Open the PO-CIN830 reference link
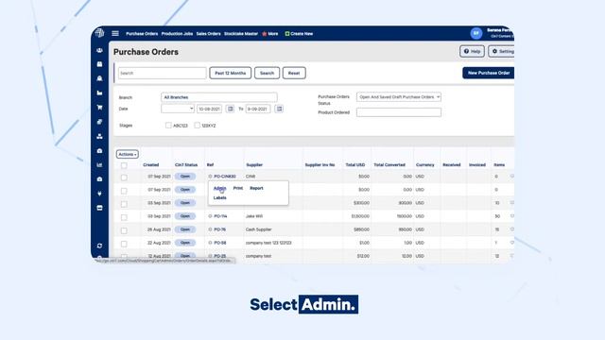Image resolution: width=605 pixels, height=340 pixels. pos(225,177)
